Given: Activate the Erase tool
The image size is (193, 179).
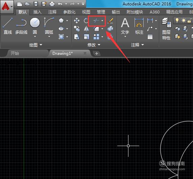Looking at the screenshot, I should pyautogui.click(x=110, y=21).
